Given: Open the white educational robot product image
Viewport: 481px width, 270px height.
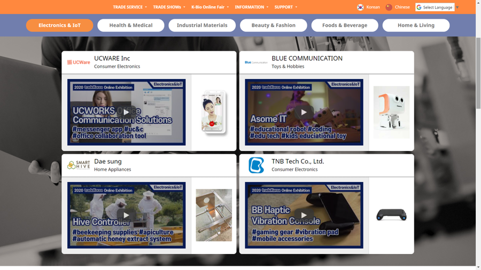Looking at the screenshot, I should point(391,113).
